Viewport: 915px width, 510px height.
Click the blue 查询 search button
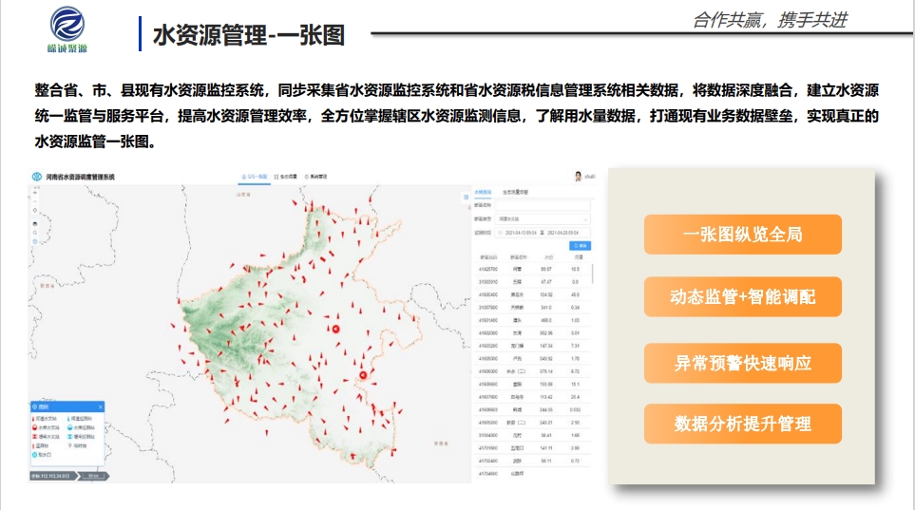579,245
